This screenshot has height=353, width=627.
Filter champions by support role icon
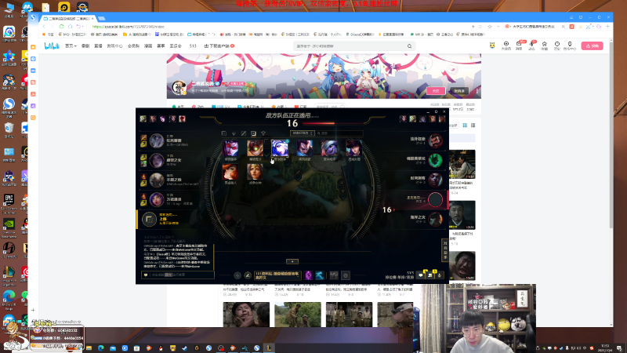[263, 133]
